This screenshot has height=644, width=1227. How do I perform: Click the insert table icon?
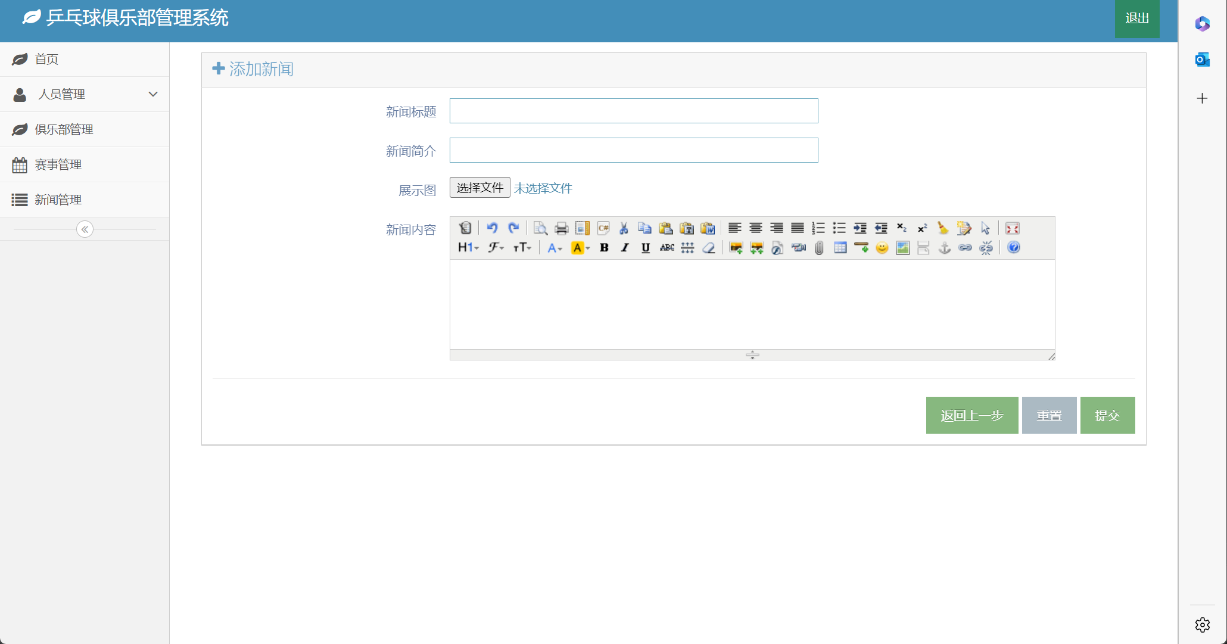pyautogui.click(x=840, y=248)
